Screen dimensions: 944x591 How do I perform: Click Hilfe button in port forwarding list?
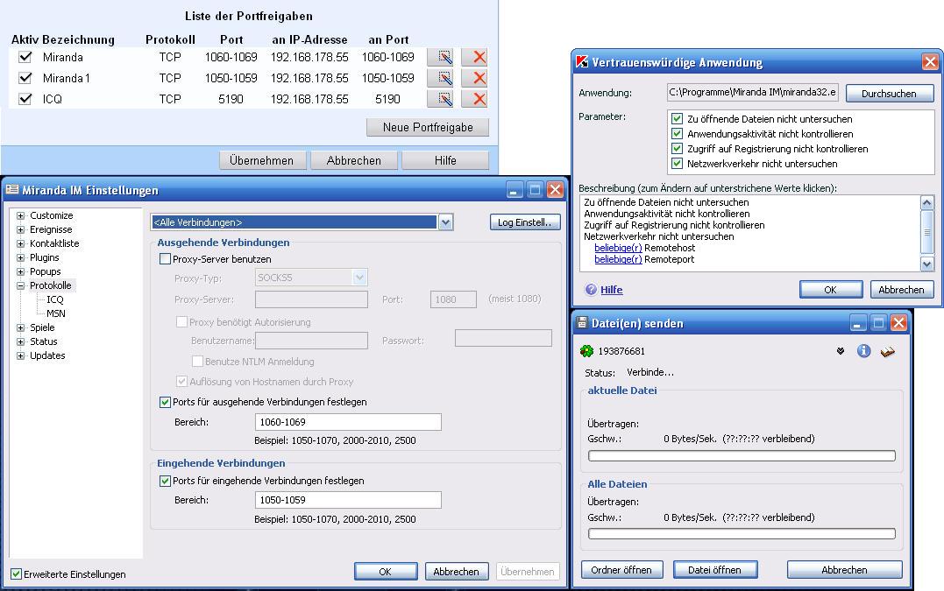tap(445, 160)
